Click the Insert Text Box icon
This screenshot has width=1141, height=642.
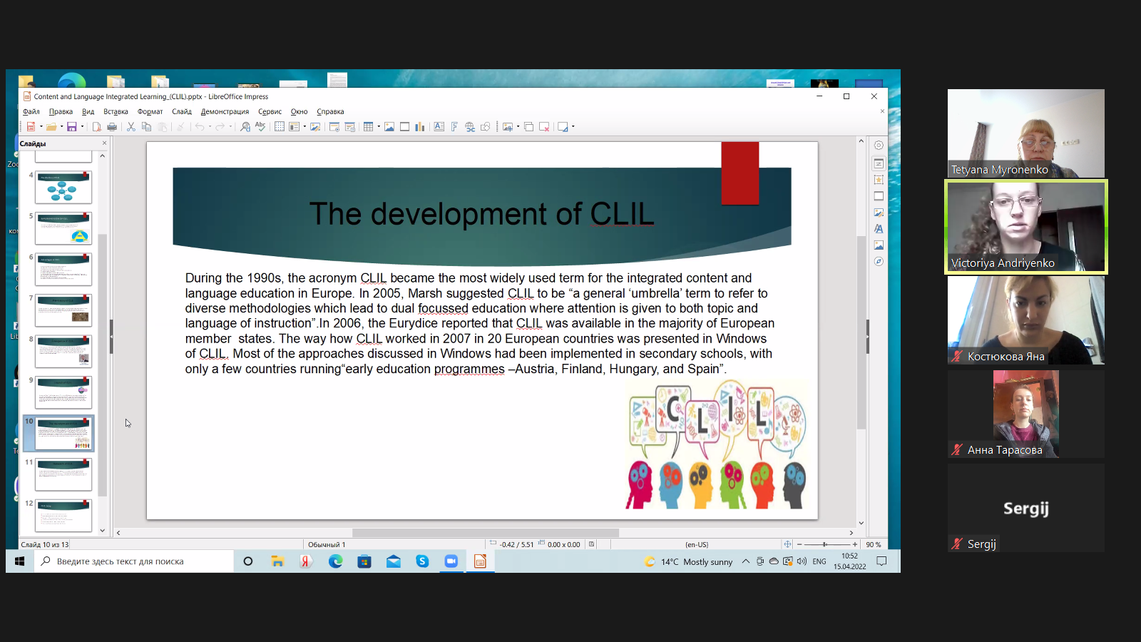click(439, 127)
